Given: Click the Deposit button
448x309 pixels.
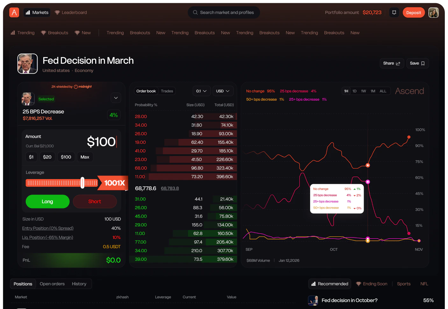Looking at the screenshot, I should tap(414, 12).
